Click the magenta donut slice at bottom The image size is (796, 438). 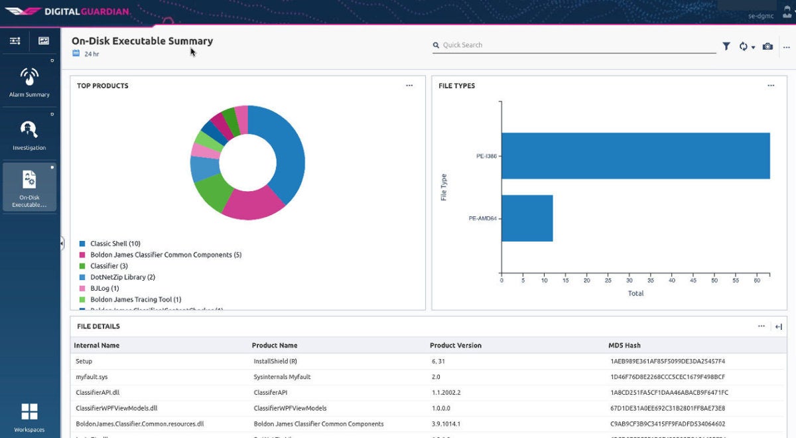tap(252, 204)
